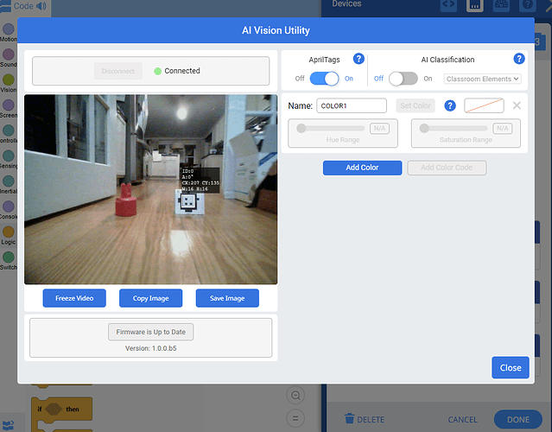Click the AprilTag ID:0 detection overlay
Viewport: 552px width, 432px height.
click(x=200, y=180)
